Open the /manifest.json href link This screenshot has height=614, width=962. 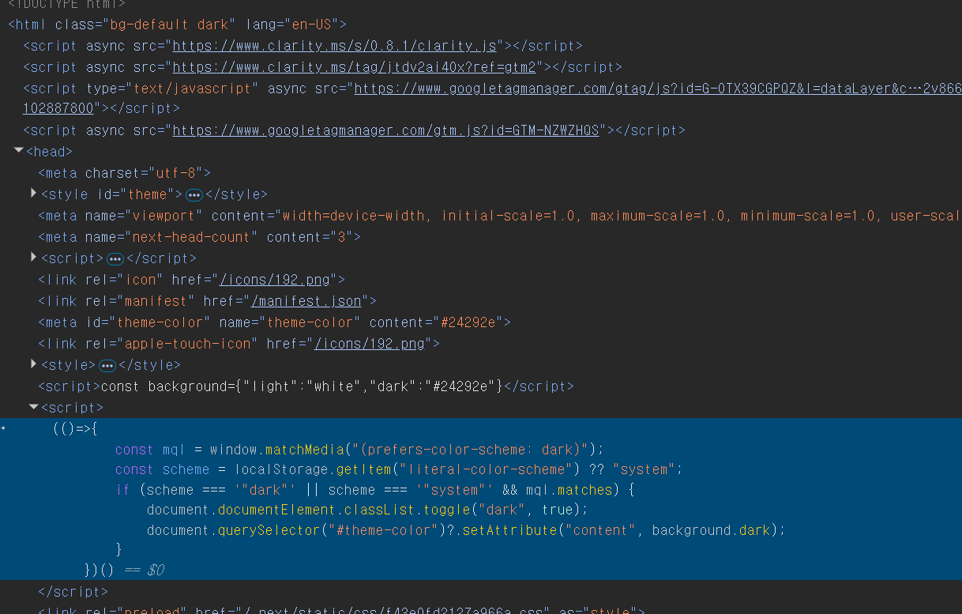click(306, 301)
